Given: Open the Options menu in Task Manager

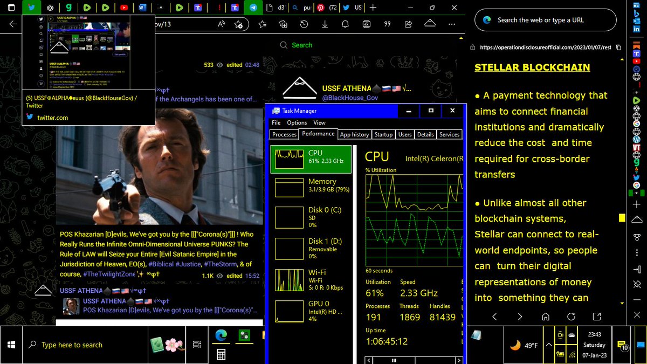Looking at the screenshot, I should pos(297,123).
